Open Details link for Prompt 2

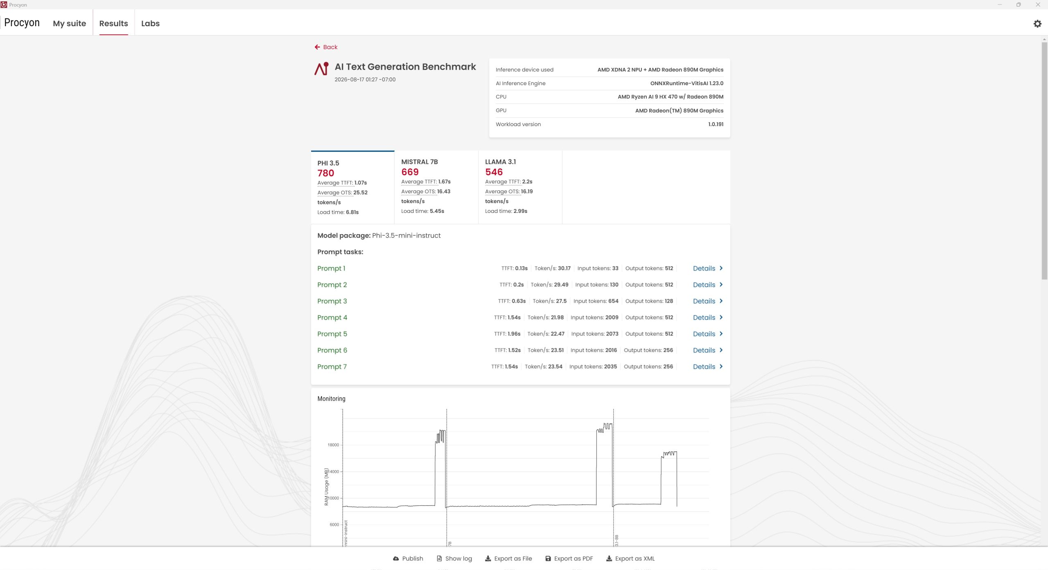[x=704, y=285]
